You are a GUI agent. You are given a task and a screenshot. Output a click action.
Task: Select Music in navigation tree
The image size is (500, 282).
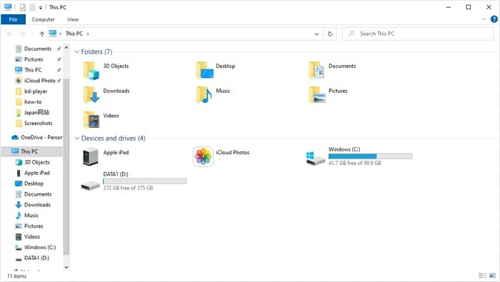click(27, 216)
